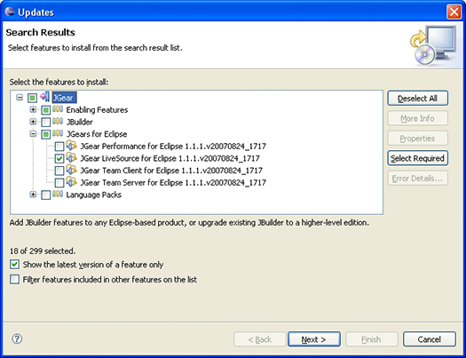Click the JGear Team Client feature icon
Viewport: 466px width, 358px height.
tap(71, 170)
